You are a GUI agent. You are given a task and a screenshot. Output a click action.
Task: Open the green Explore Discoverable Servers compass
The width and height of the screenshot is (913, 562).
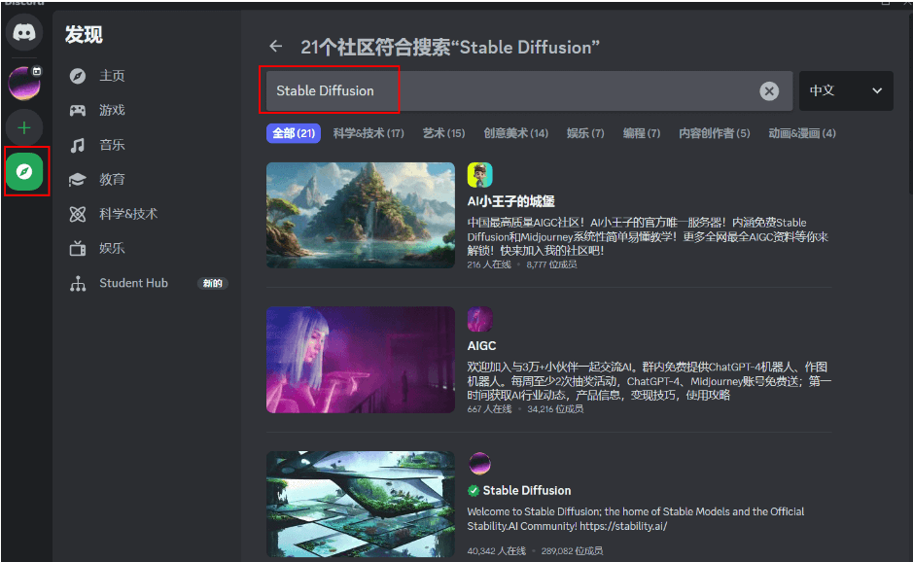[x=24, y=172]
